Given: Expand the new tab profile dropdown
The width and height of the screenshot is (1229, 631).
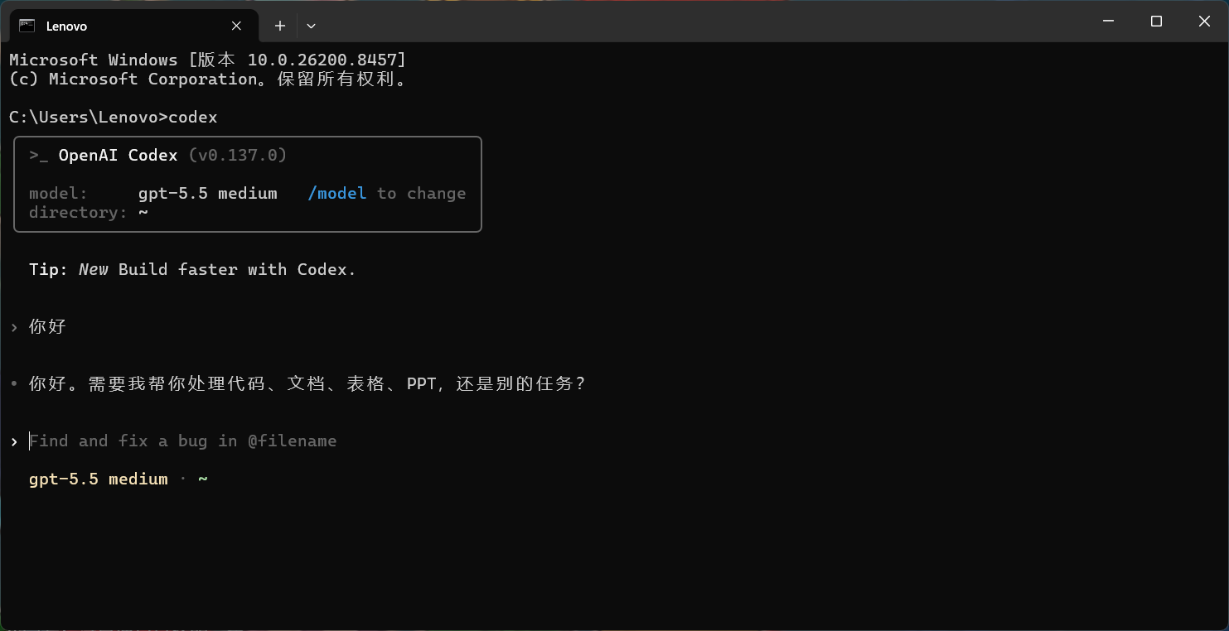Looking at the screenshot, I should click(x=311, y=26).
